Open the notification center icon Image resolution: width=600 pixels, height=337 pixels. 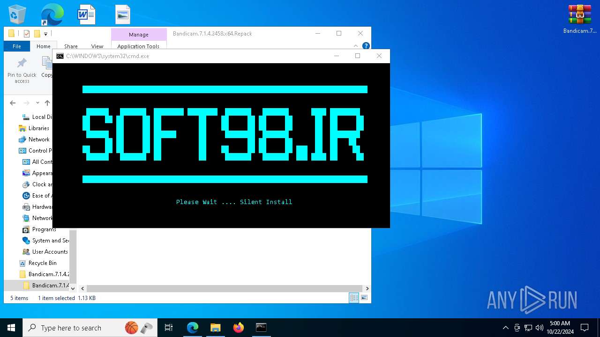(585, 328)
